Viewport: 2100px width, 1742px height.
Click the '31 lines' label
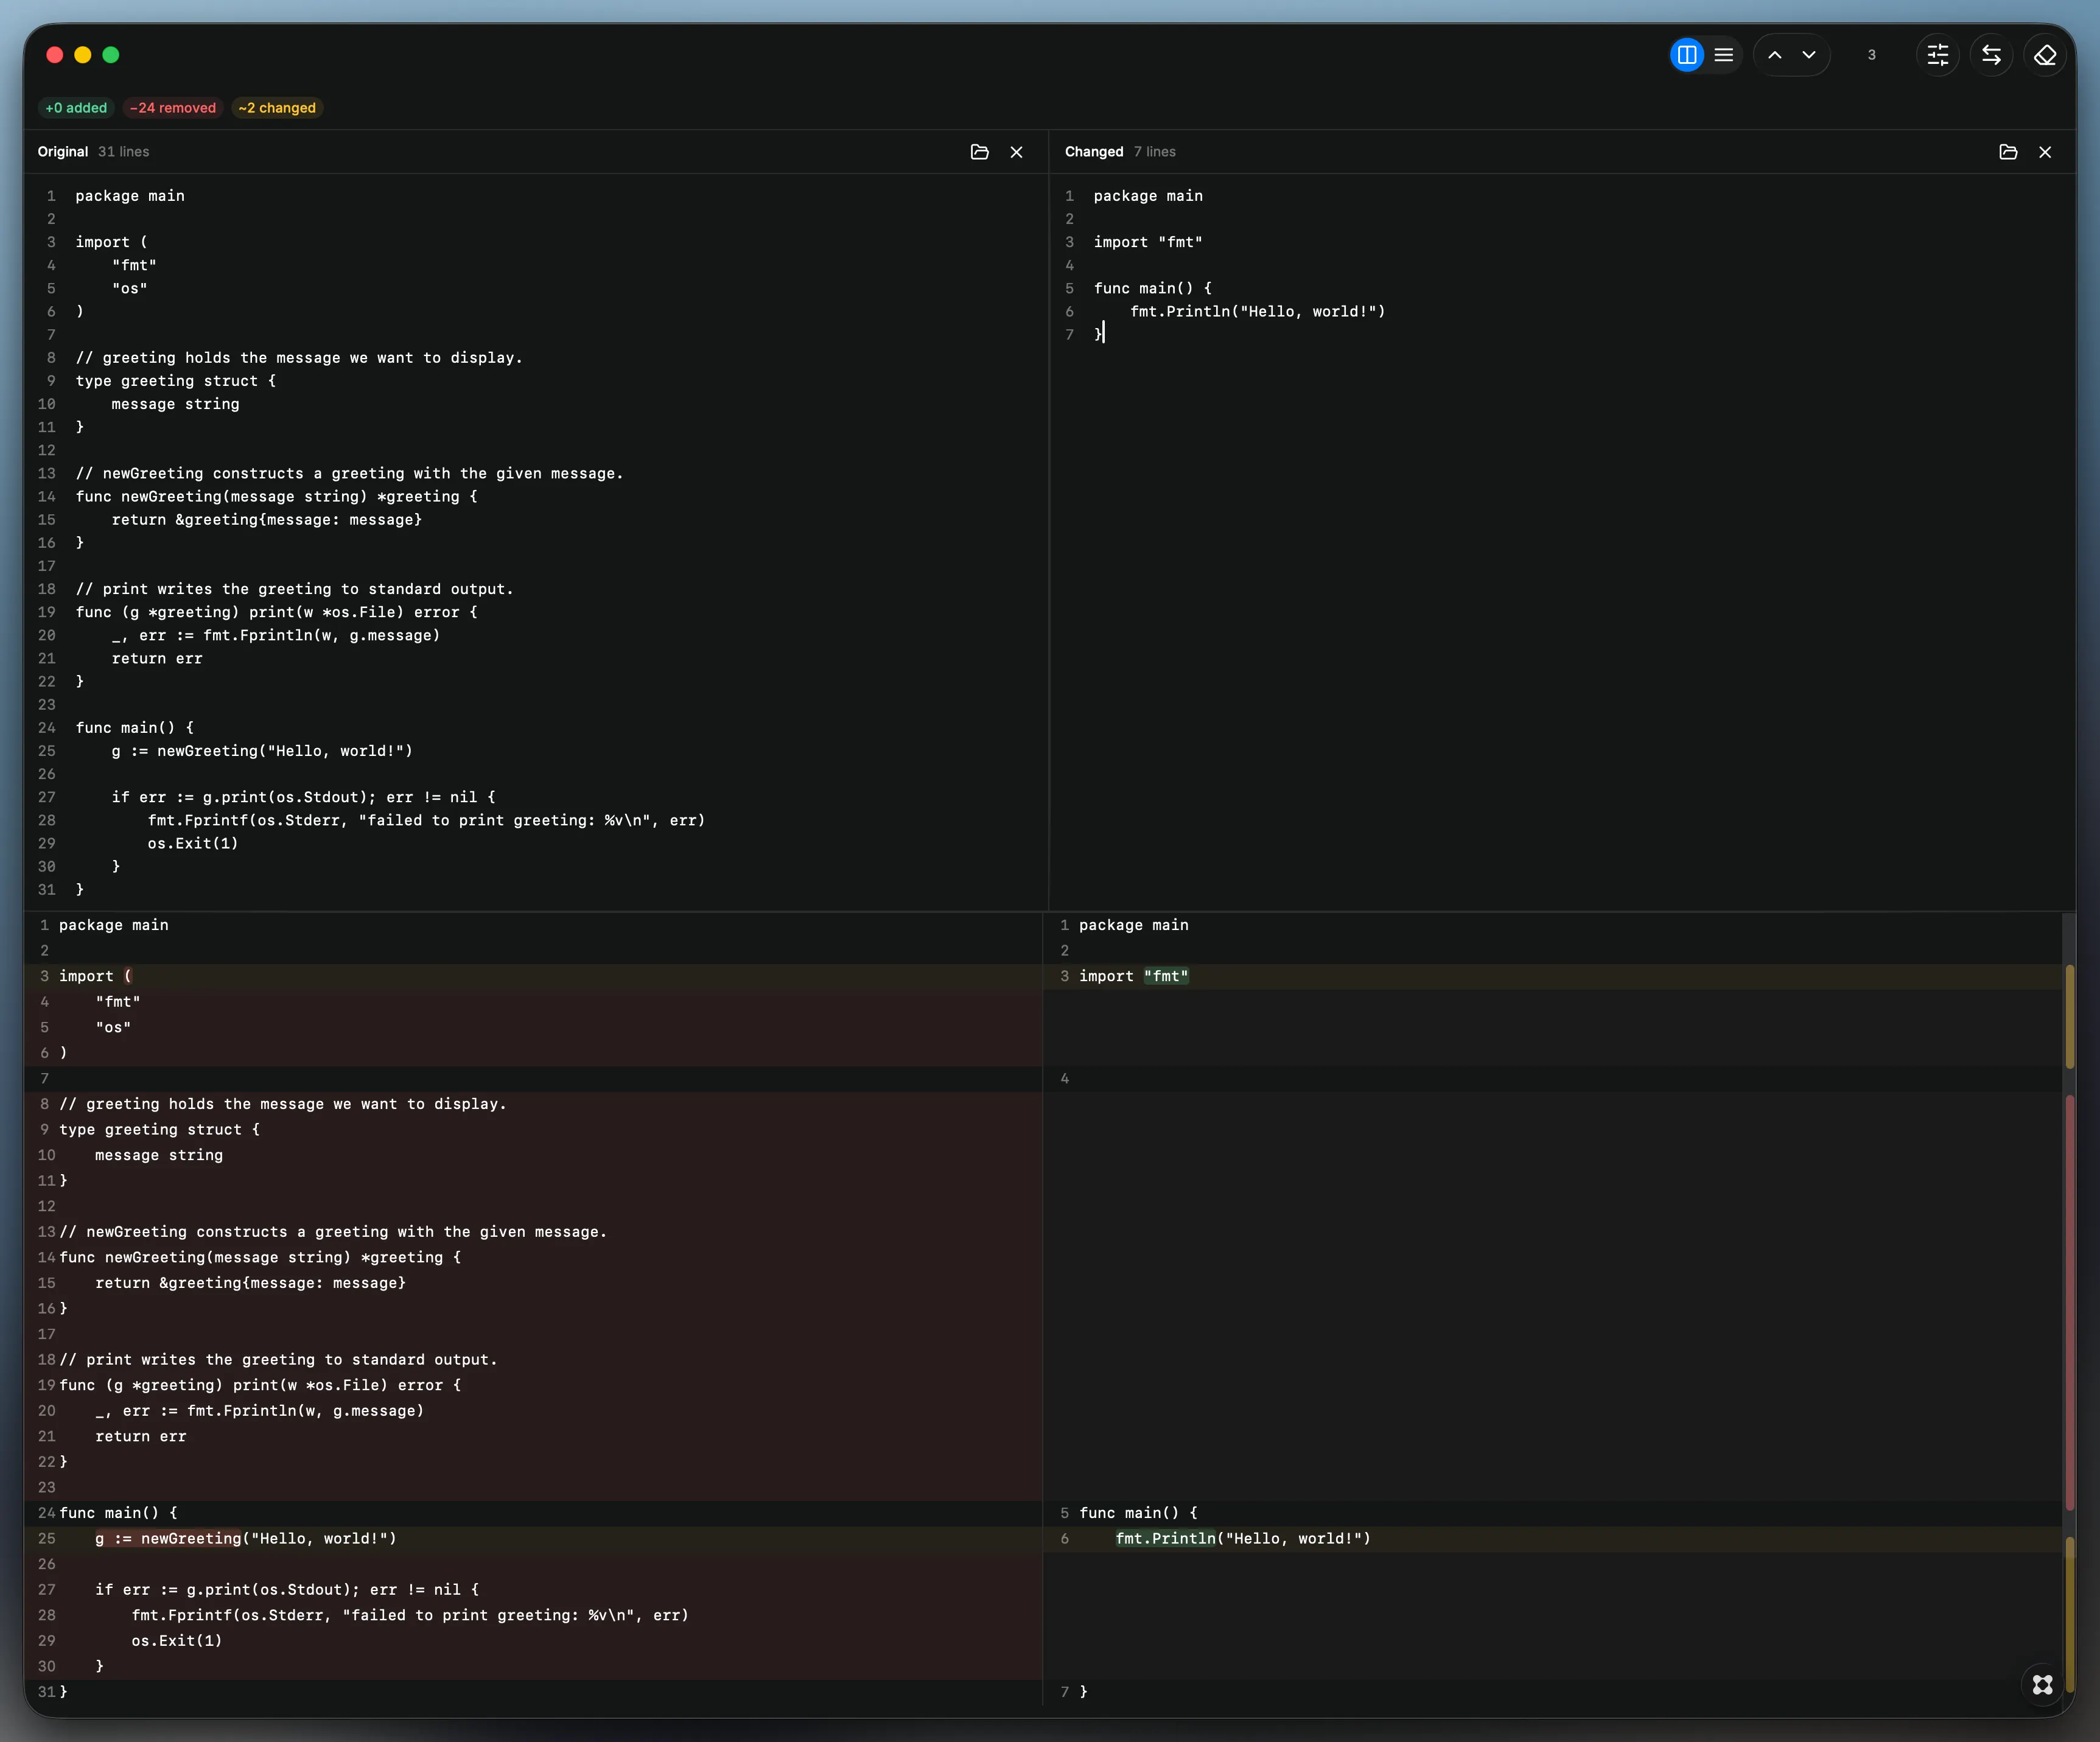tap(124, 152)
